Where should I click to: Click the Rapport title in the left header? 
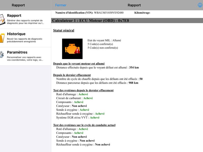[18, 5]
